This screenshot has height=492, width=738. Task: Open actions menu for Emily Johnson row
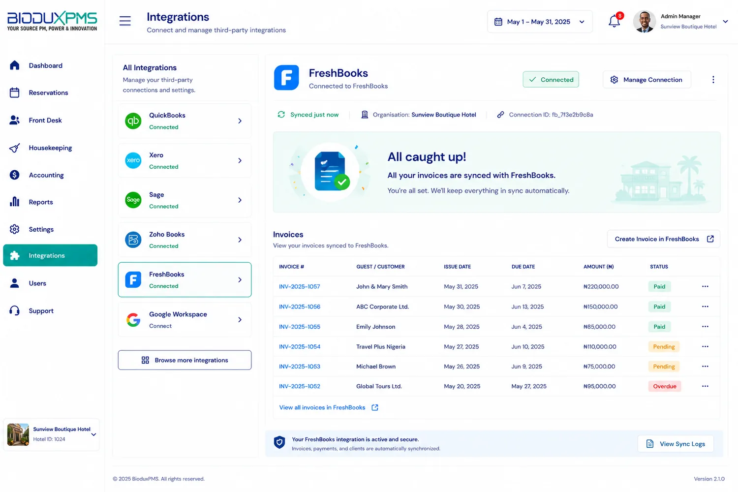[x=705, y=327]
